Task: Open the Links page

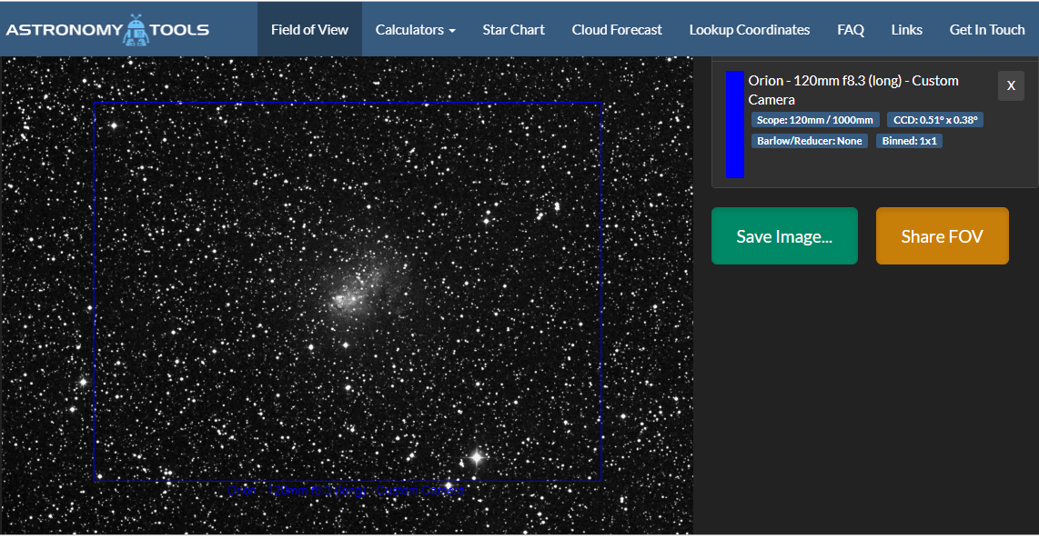Action: click(x=906, y=29)
